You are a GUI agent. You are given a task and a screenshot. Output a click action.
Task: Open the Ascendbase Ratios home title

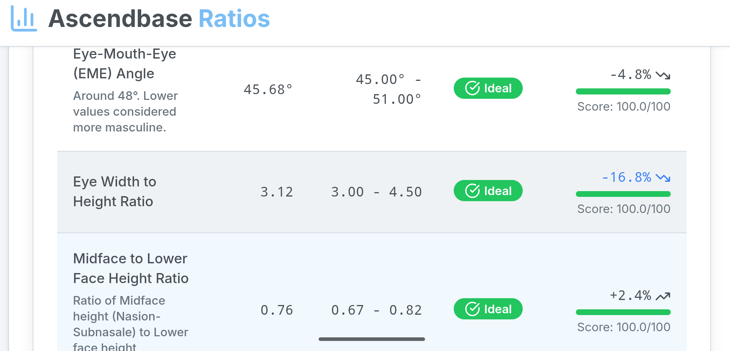coord(159,19)
